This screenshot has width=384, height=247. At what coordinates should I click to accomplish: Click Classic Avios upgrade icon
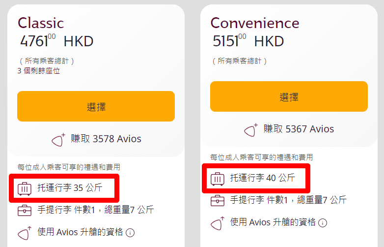point(25,232)
